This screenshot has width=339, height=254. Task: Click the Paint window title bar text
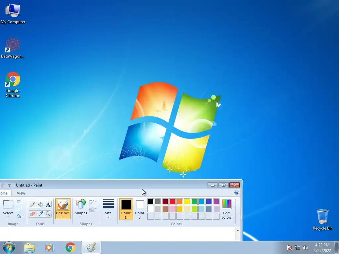point(29,185)
